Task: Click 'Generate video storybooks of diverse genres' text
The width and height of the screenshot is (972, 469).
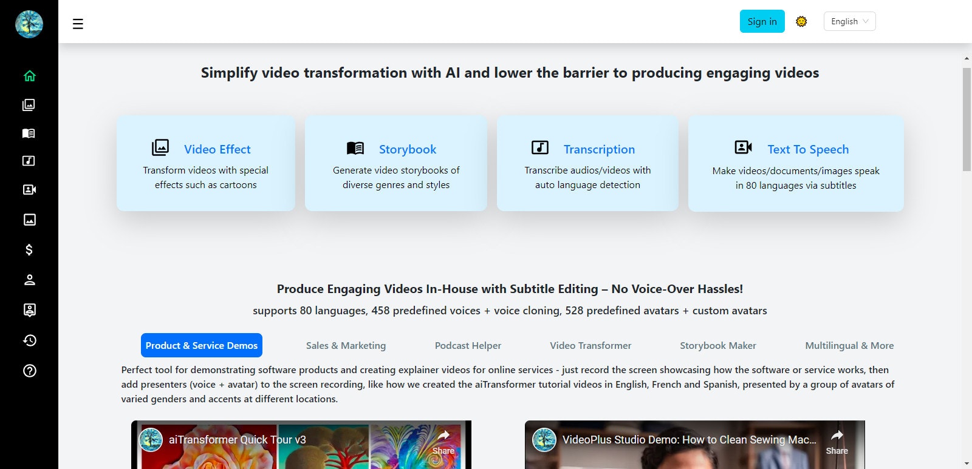Action: click(x=396, y=178)
